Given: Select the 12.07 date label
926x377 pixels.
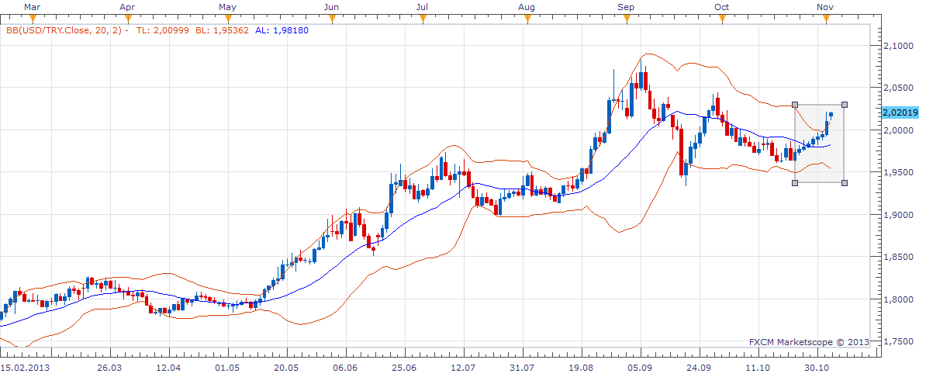Looking at the screenshot, I should tap(465, 366).
